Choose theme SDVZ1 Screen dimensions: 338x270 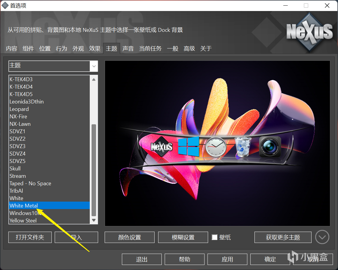(49, 131)
